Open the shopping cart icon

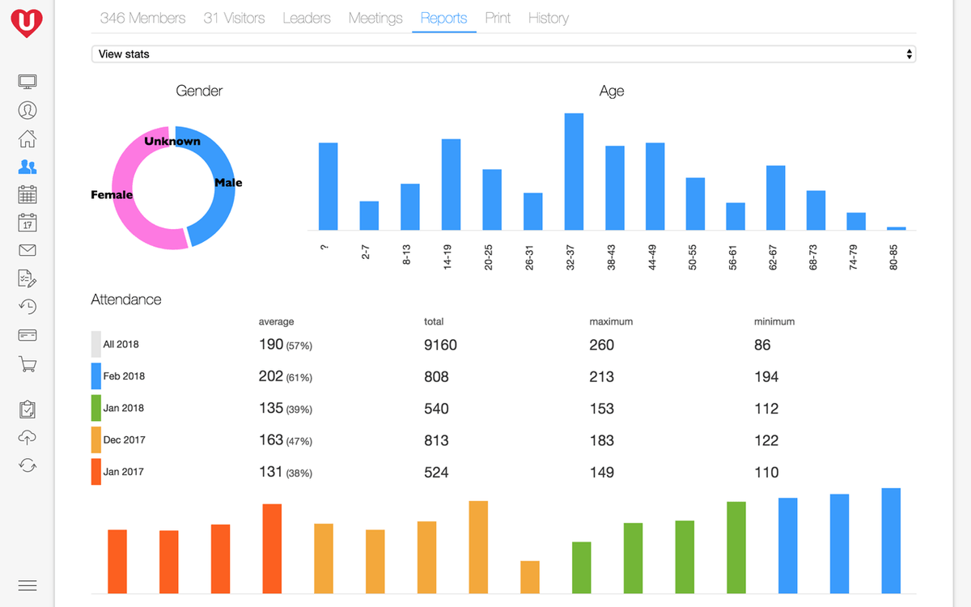(28, 363)
